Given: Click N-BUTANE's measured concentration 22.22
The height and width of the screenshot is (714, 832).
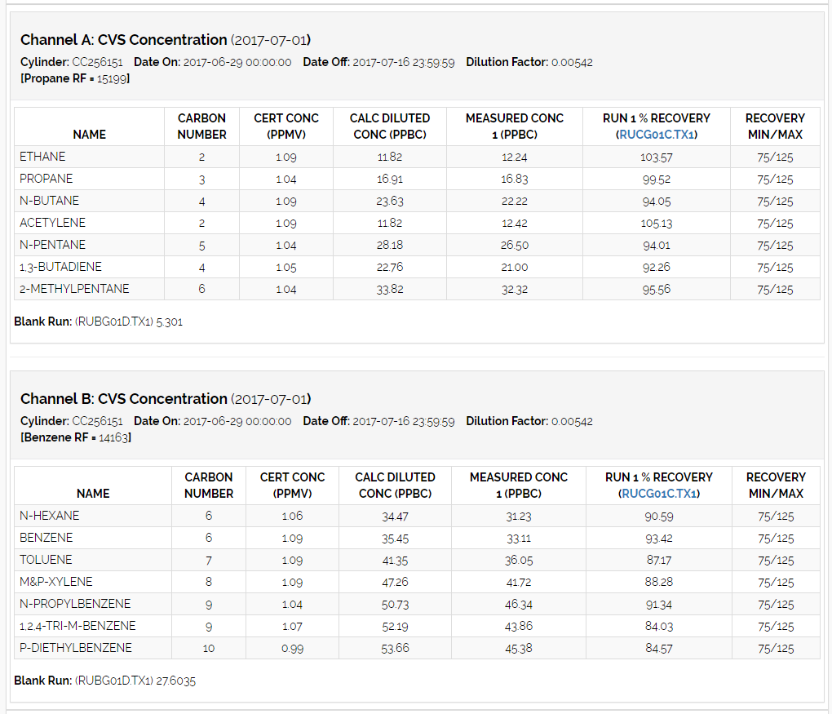Looking at the screenshot, I should coord(514,202).
